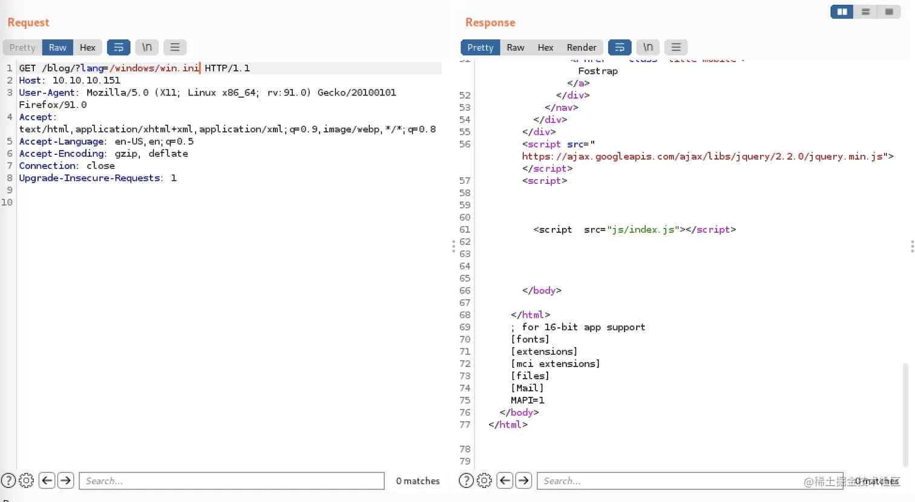Go to next match in Response search

(x=524, y=481)
